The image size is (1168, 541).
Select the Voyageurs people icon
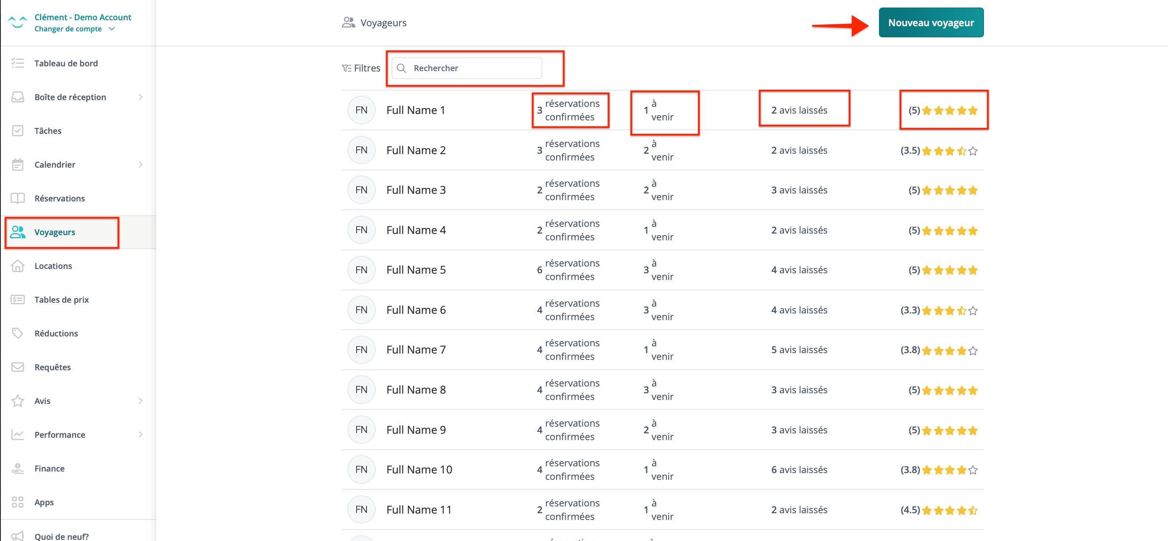point(18,232)
